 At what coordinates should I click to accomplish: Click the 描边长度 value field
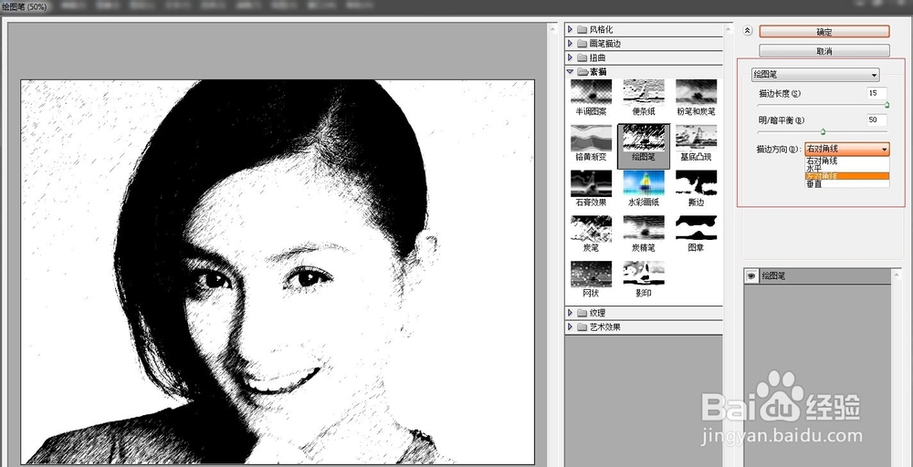click(x=876, y=93)
